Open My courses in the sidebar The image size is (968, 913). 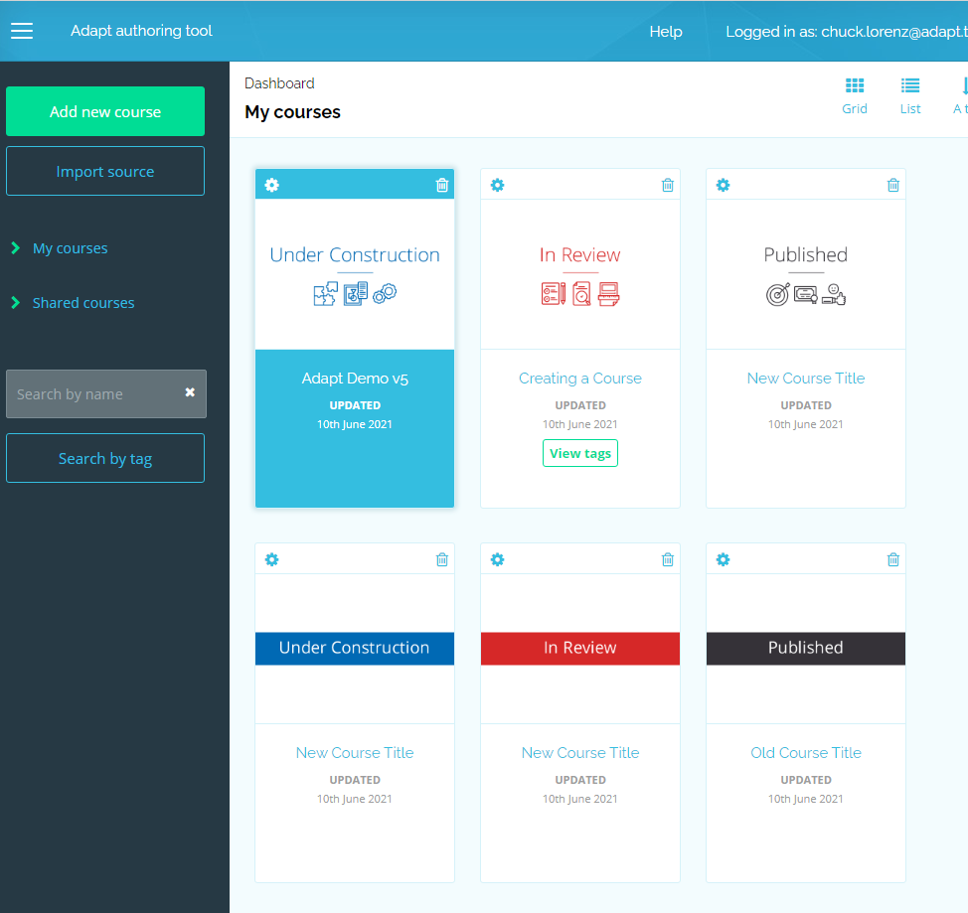[70, 248]
